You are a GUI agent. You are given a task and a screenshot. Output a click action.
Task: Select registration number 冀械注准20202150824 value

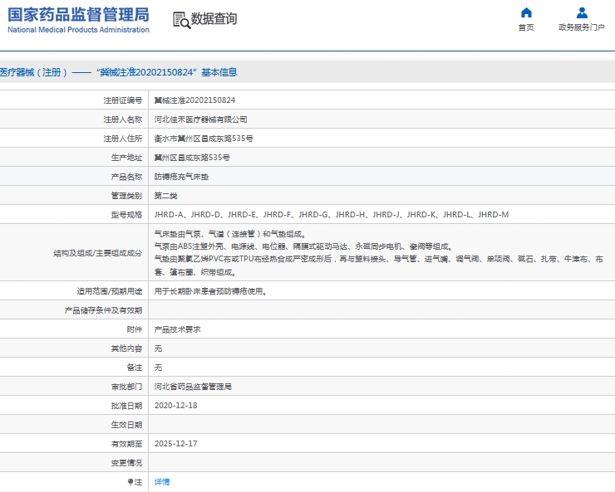tap(194, 100)
